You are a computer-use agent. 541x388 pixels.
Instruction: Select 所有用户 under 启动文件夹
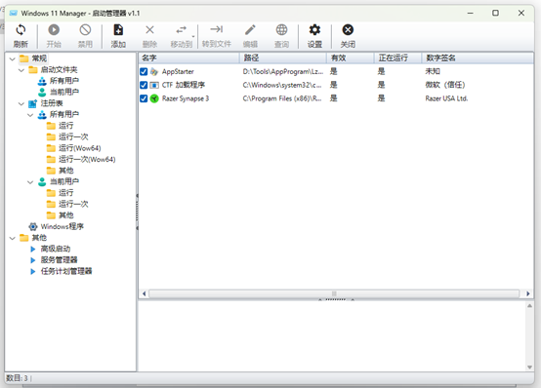pos(63,81)
